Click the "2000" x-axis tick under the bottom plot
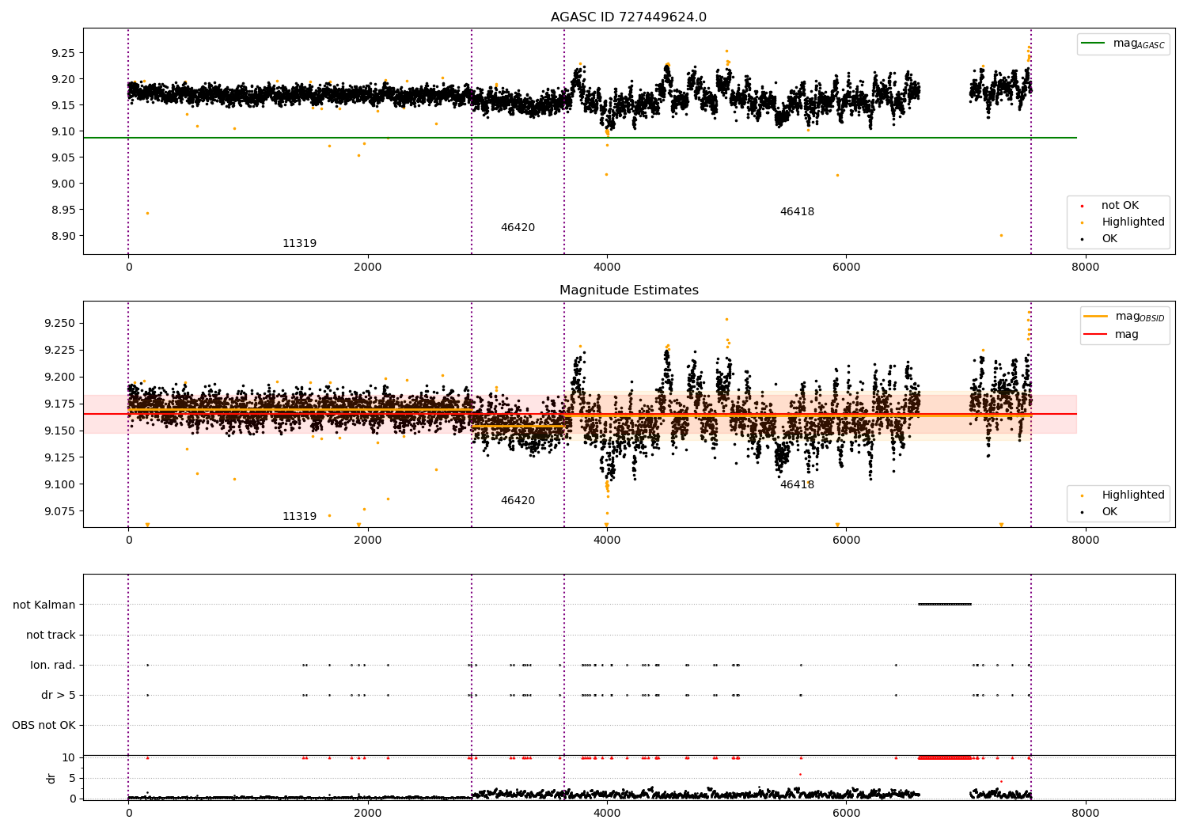1187x831 pixels. pyautogui.click(x=368, y=813)
